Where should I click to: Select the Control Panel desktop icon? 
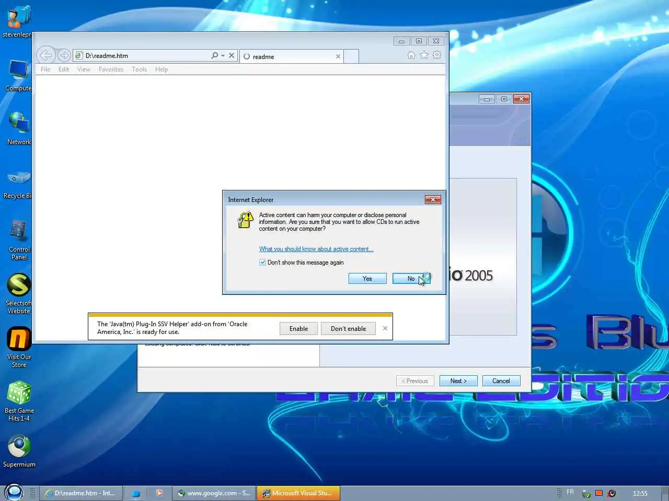point(19,240)
